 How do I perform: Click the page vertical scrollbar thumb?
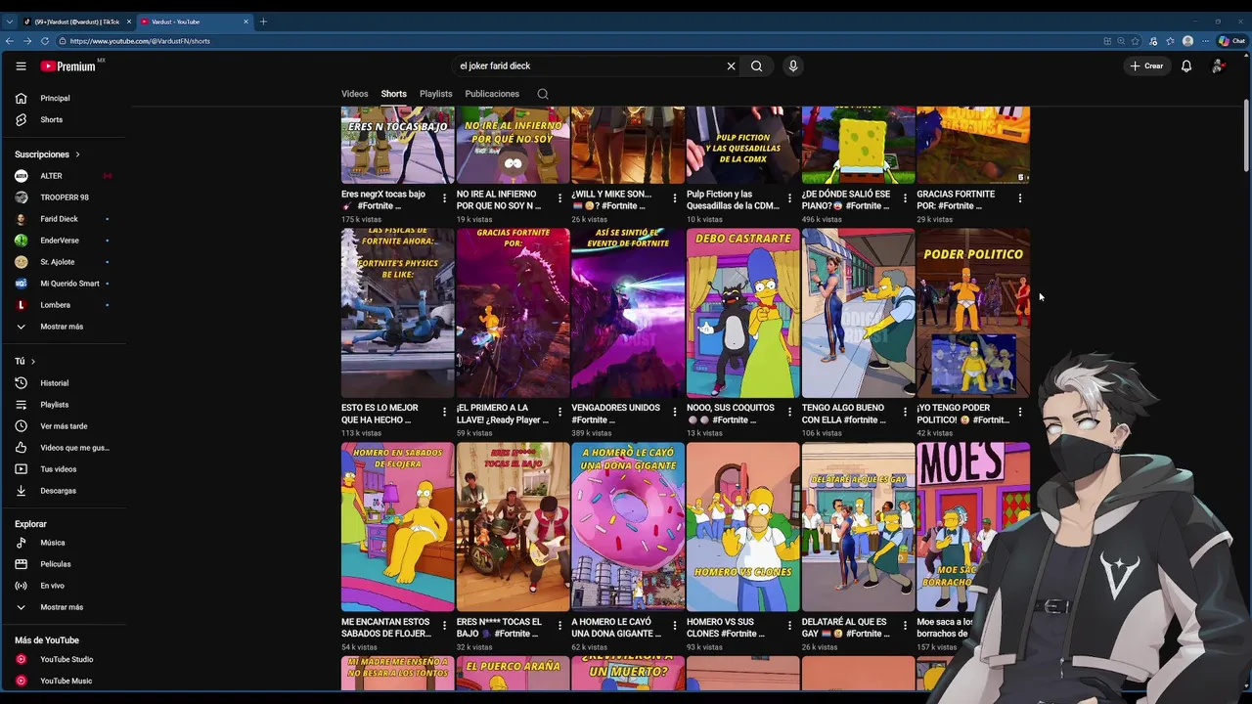1246,137
